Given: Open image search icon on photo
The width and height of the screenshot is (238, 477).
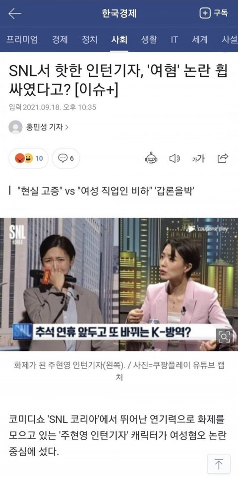Looking at the screenshot, I should (224, 337).
